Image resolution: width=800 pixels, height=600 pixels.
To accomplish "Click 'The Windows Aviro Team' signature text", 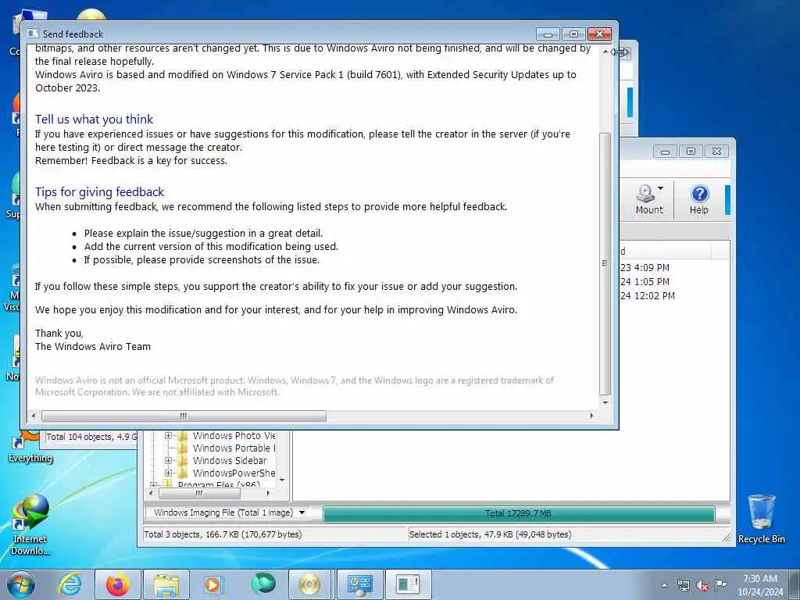I will (x=93, y=346).
